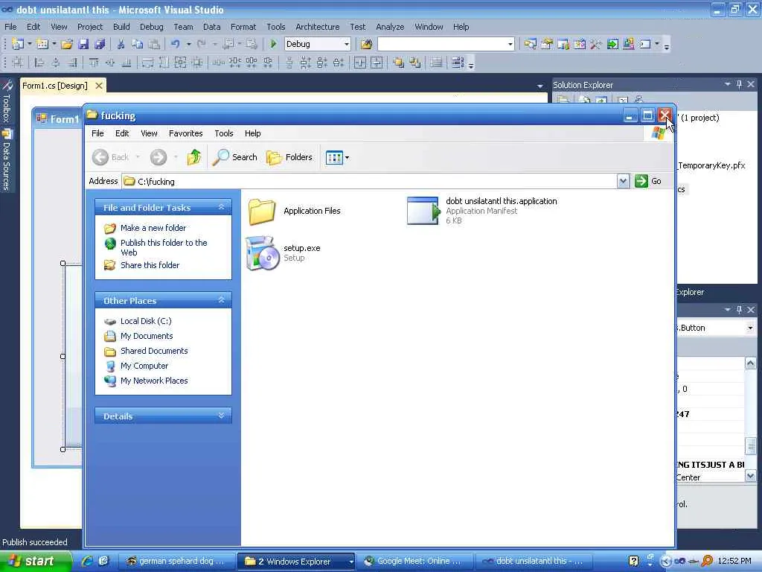762x572 pixels.
Task: Click the Open File toolbar icon
Action: tap(66, 44)
